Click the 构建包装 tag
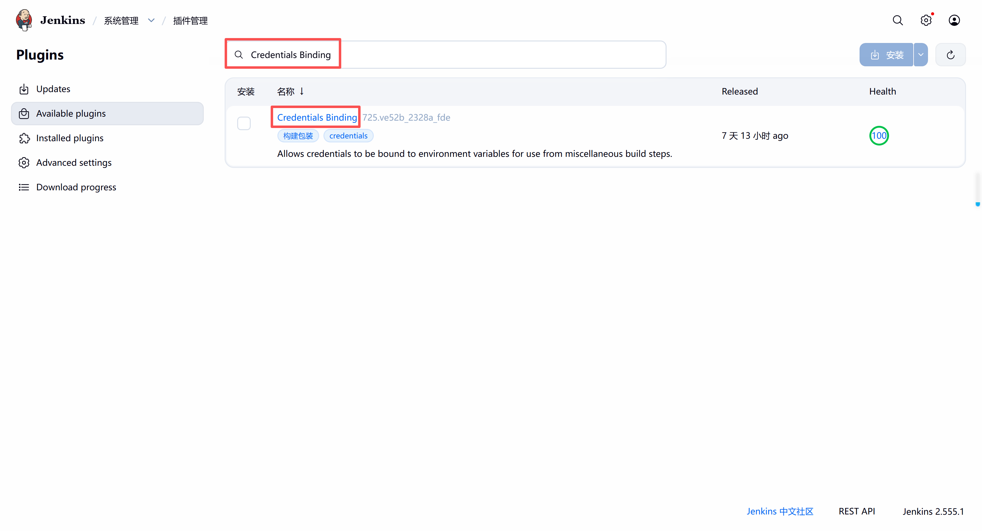 point(298,136)
